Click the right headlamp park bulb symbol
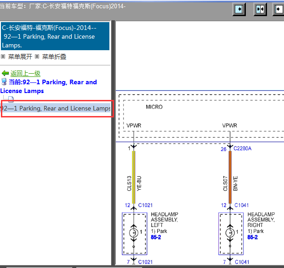 tap(230, 233)
